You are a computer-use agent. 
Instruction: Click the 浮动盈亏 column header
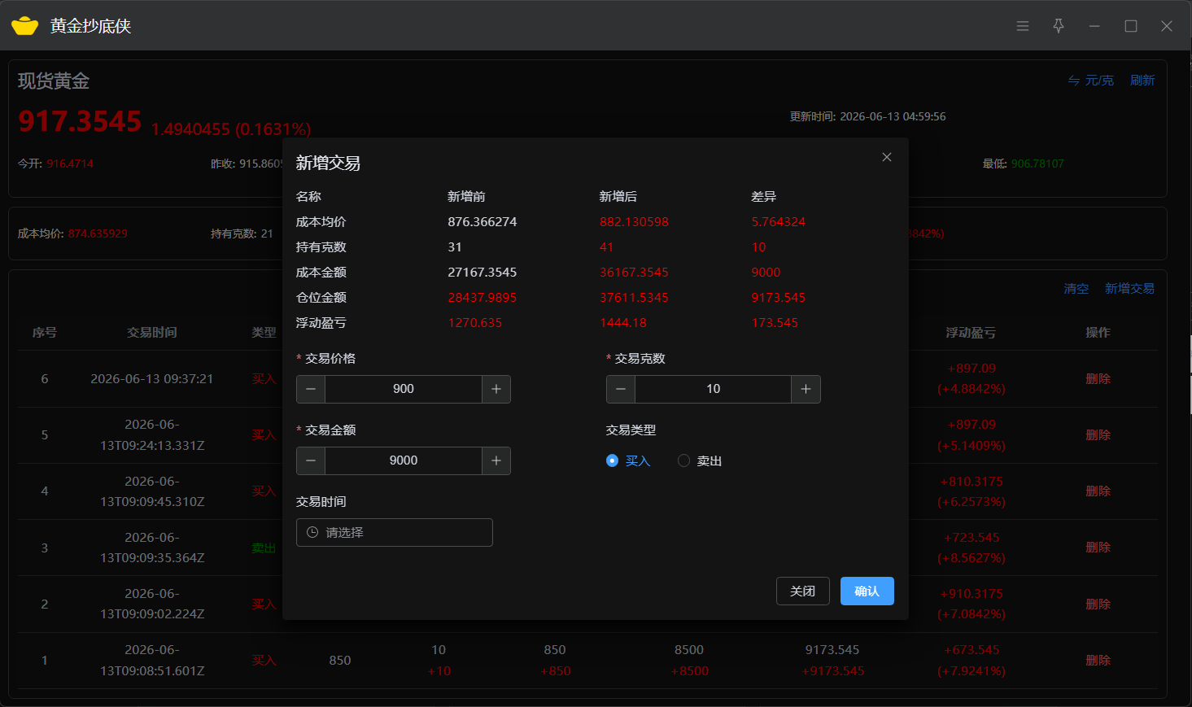(971, 333)
